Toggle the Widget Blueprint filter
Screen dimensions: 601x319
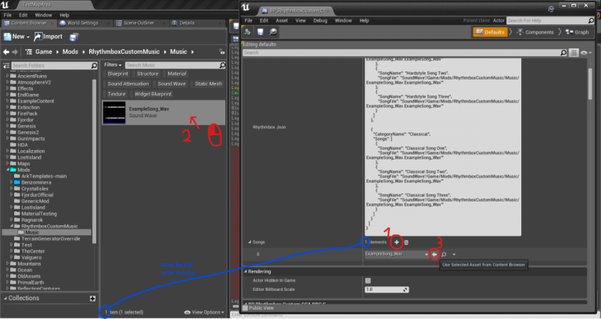tap(153, 94)
